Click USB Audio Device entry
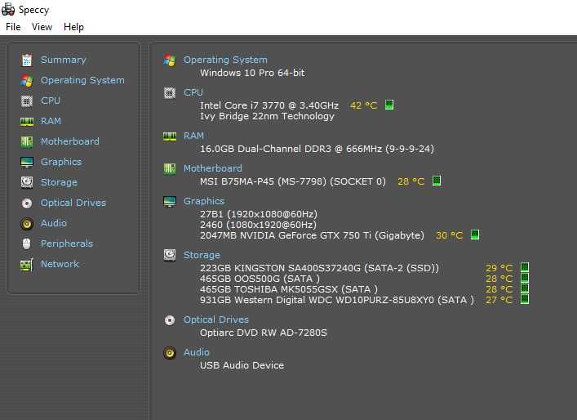The width and height of the screenshot is (577, 420). click(242, 365)
